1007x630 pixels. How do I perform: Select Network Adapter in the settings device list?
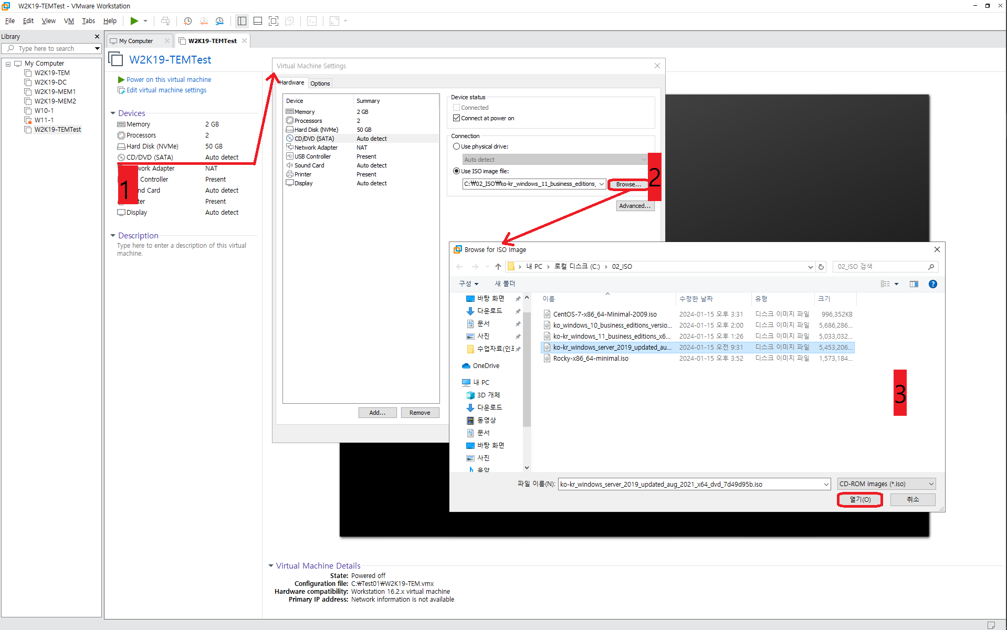(x=361, y=148)
